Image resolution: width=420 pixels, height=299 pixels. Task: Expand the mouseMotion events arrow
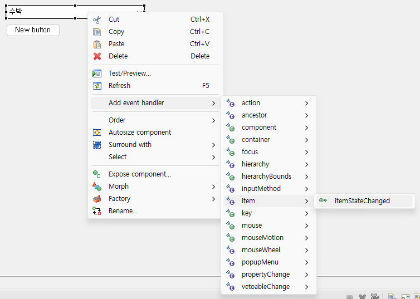307,238
